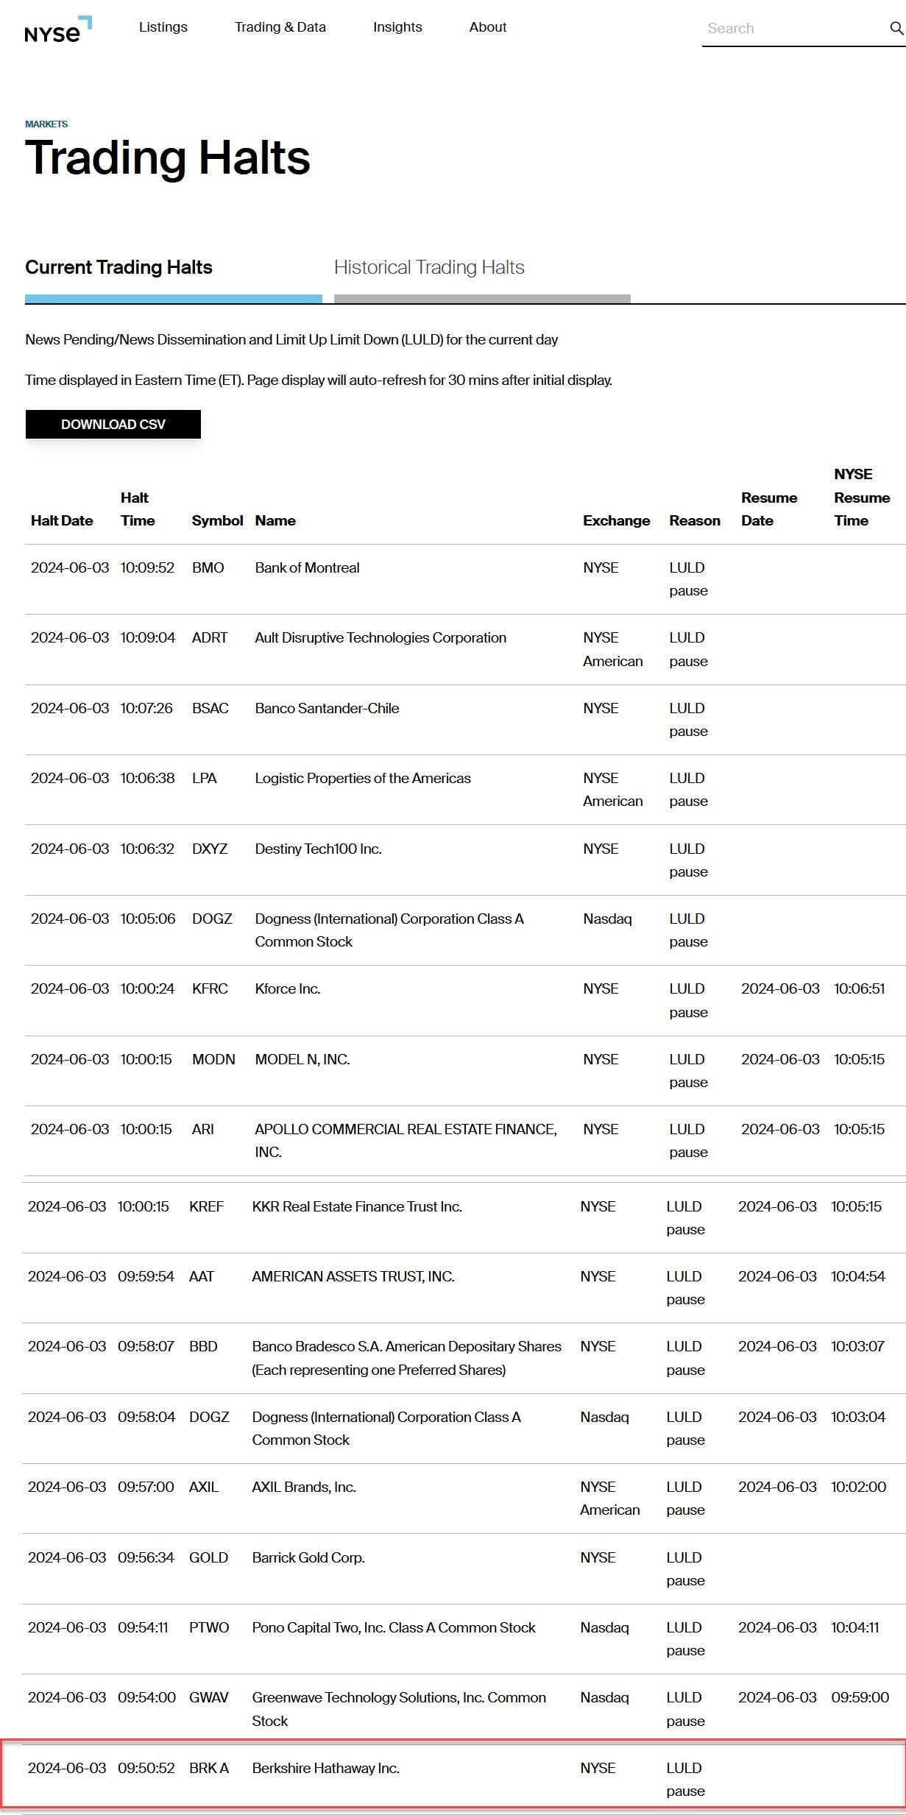This screenshot has width=906, height=1815.
Task: Click the Exchange column header
Action: [617, 520]
